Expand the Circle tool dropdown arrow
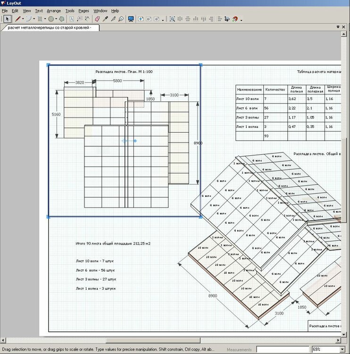 [56, 19]
